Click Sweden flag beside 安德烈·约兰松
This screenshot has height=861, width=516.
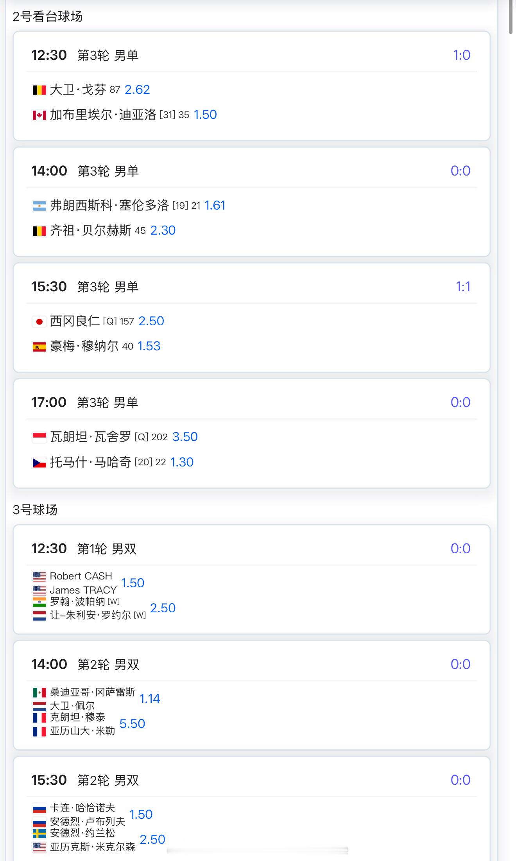pyautogui.click(x=39, y=834)
